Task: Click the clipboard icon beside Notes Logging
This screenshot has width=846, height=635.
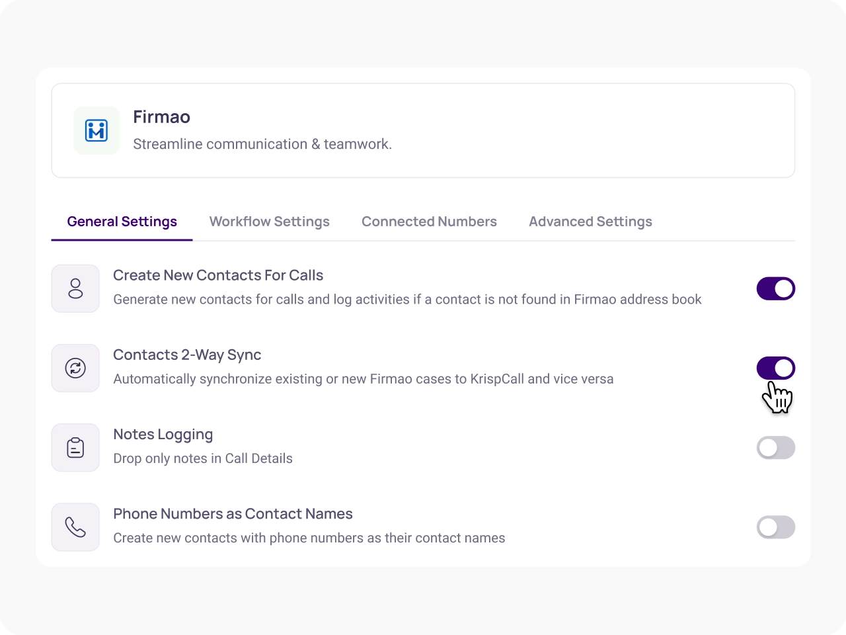Action: pos(75,448)
